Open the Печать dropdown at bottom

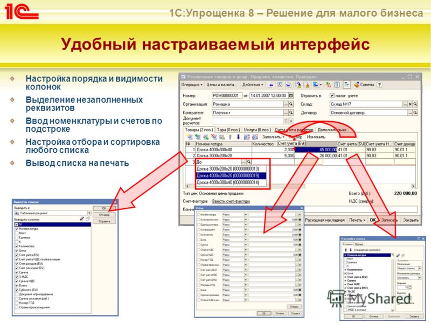click(x=357, y=220)
